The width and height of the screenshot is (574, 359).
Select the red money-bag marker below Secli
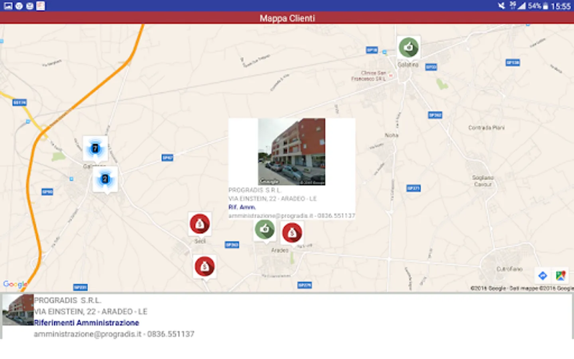(204, 266)
